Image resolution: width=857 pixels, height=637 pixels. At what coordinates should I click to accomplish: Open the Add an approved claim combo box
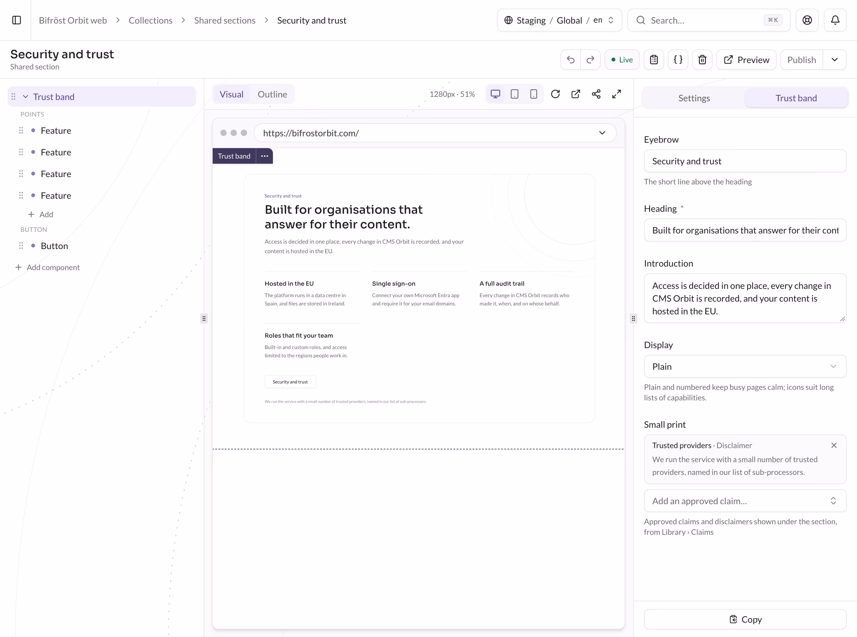[x=745, y=501]
